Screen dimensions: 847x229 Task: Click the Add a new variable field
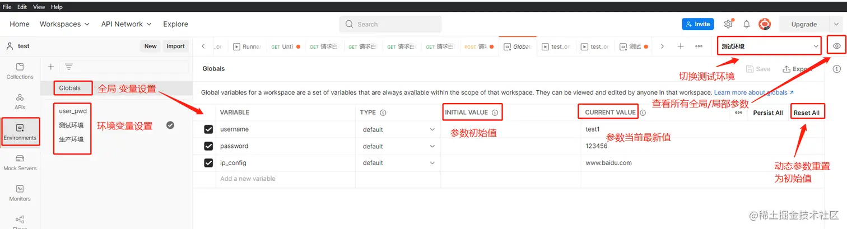286,179
